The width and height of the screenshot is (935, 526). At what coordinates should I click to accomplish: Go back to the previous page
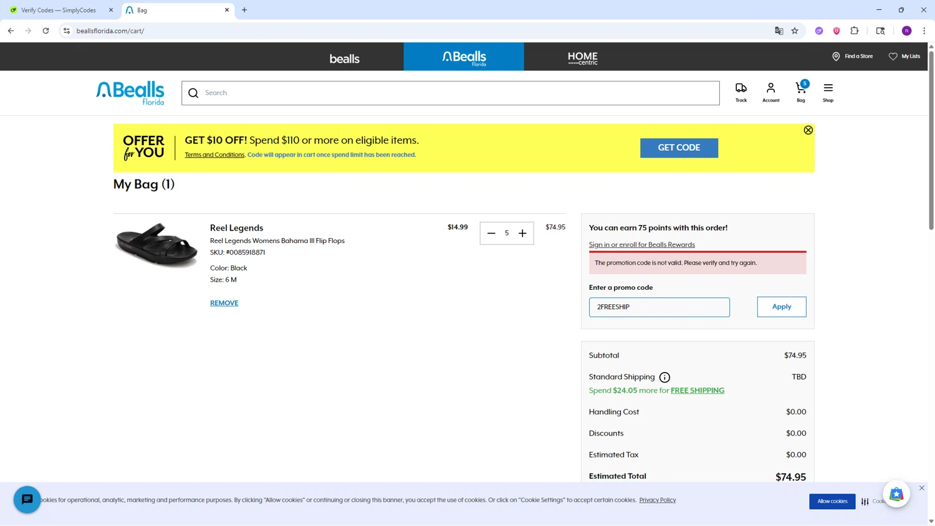click(11, 31)
